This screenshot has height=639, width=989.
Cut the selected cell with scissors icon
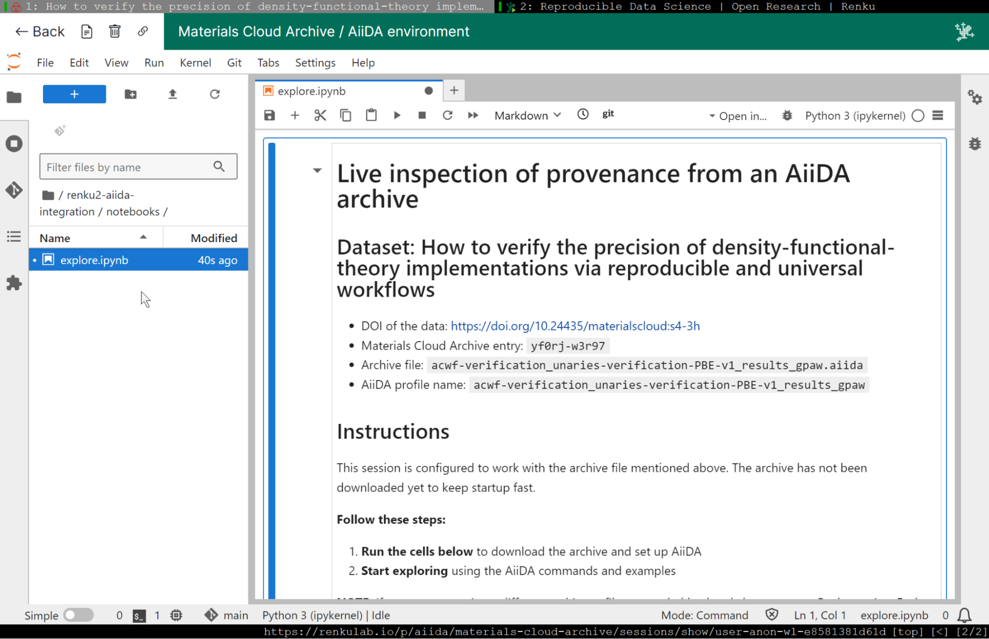point(320,115)
